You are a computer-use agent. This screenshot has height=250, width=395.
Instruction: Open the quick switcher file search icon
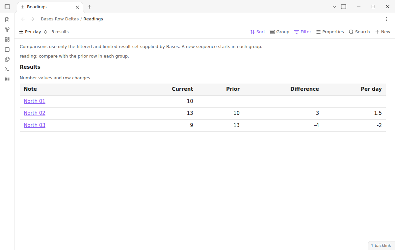click(x=7, y=20)
